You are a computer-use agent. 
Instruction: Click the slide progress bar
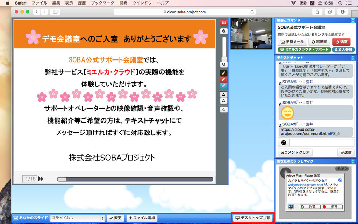tap(135, 180)
